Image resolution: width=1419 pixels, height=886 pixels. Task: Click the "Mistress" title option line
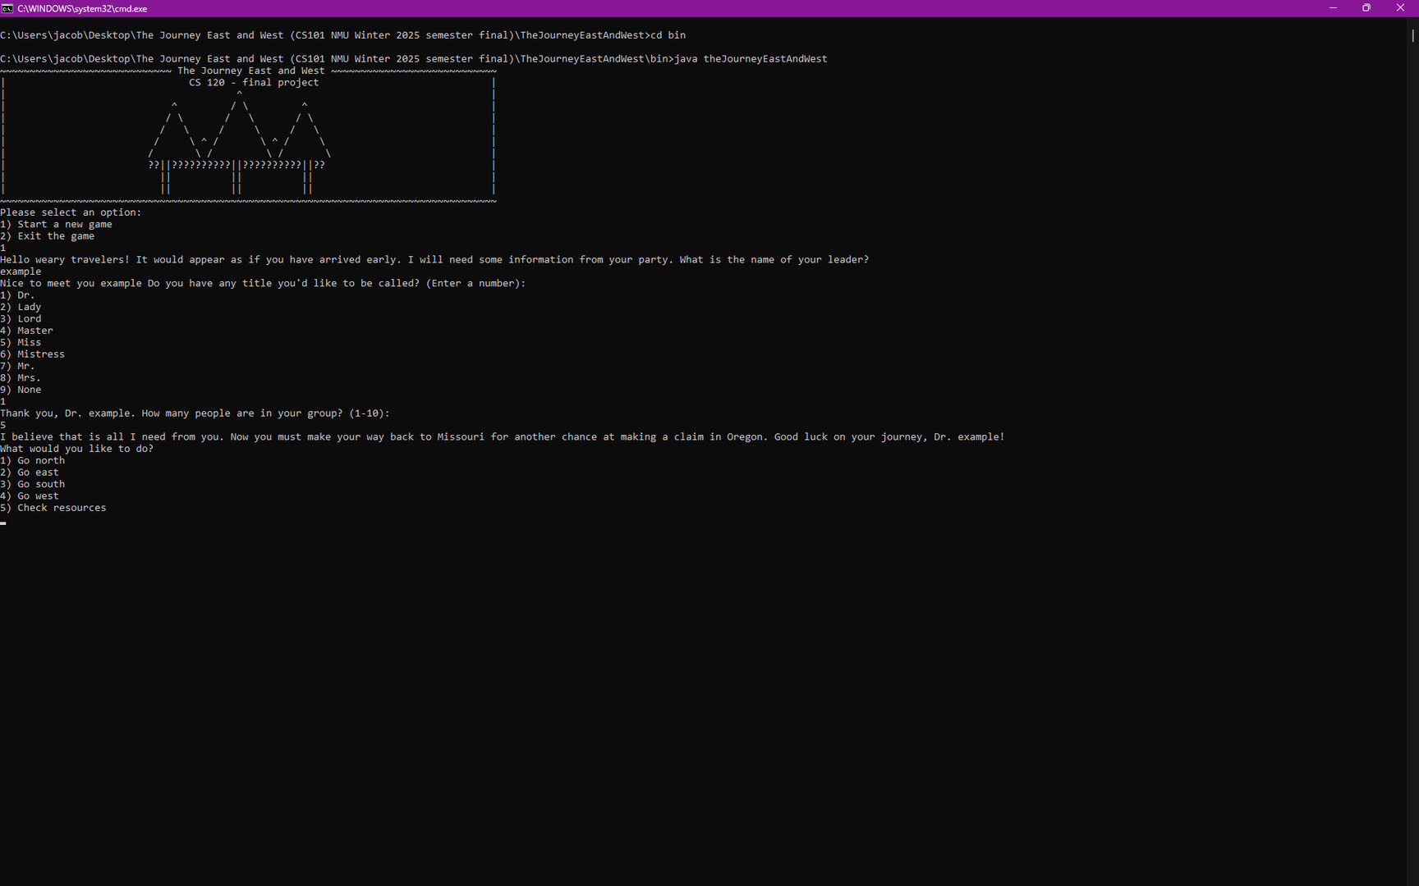[33, 354]
